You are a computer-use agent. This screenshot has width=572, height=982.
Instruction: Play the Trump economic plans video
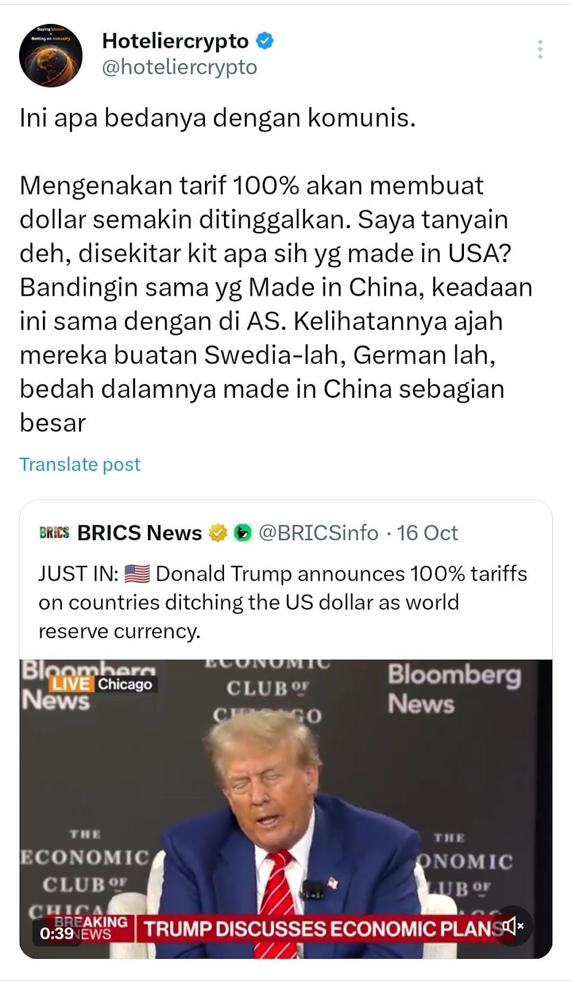pos(286,809)
